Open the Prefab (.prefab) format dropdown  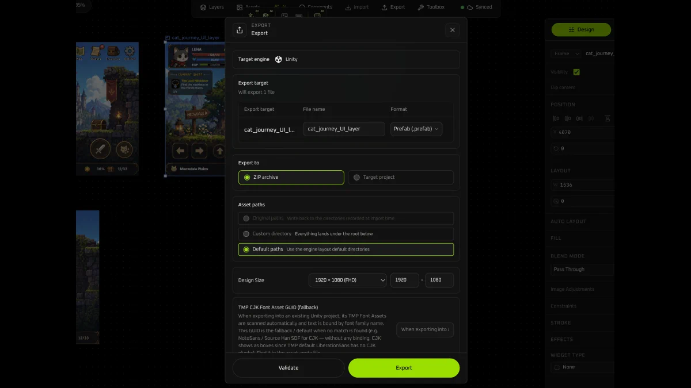(x=416, y=129)
